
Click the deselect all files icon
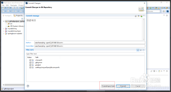pos(144,50)
